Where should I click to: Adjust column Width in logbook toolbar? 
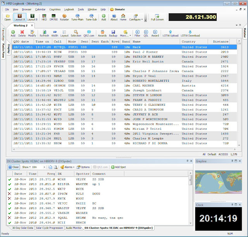click(55, 33)
